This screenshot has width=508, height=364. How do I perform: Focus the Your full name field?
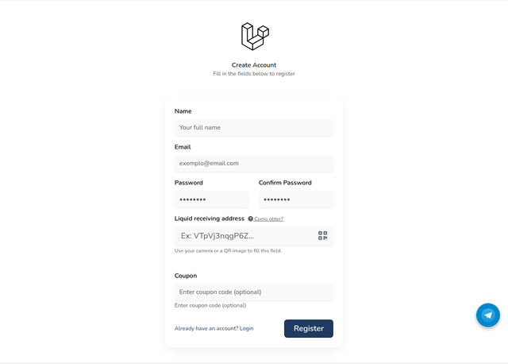pos(254,127)
